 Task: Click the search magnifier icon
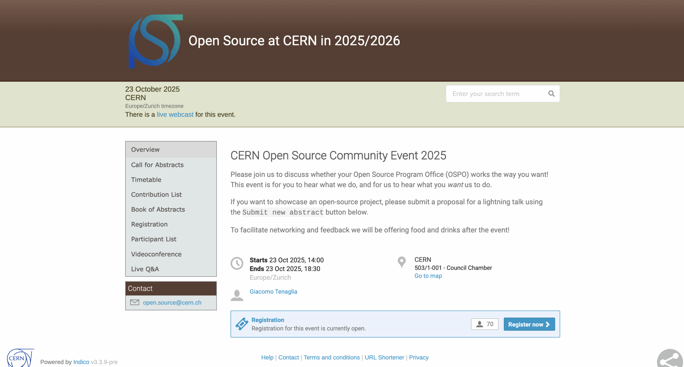(x=551, y=94)
